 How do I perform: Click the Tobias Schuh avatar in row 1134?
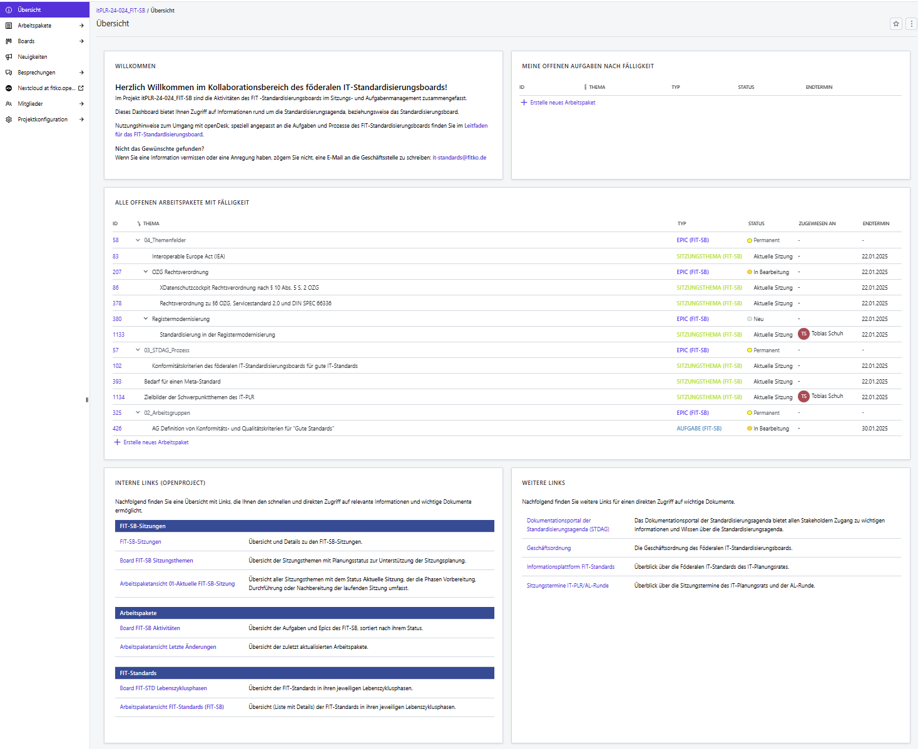point(803,397)
